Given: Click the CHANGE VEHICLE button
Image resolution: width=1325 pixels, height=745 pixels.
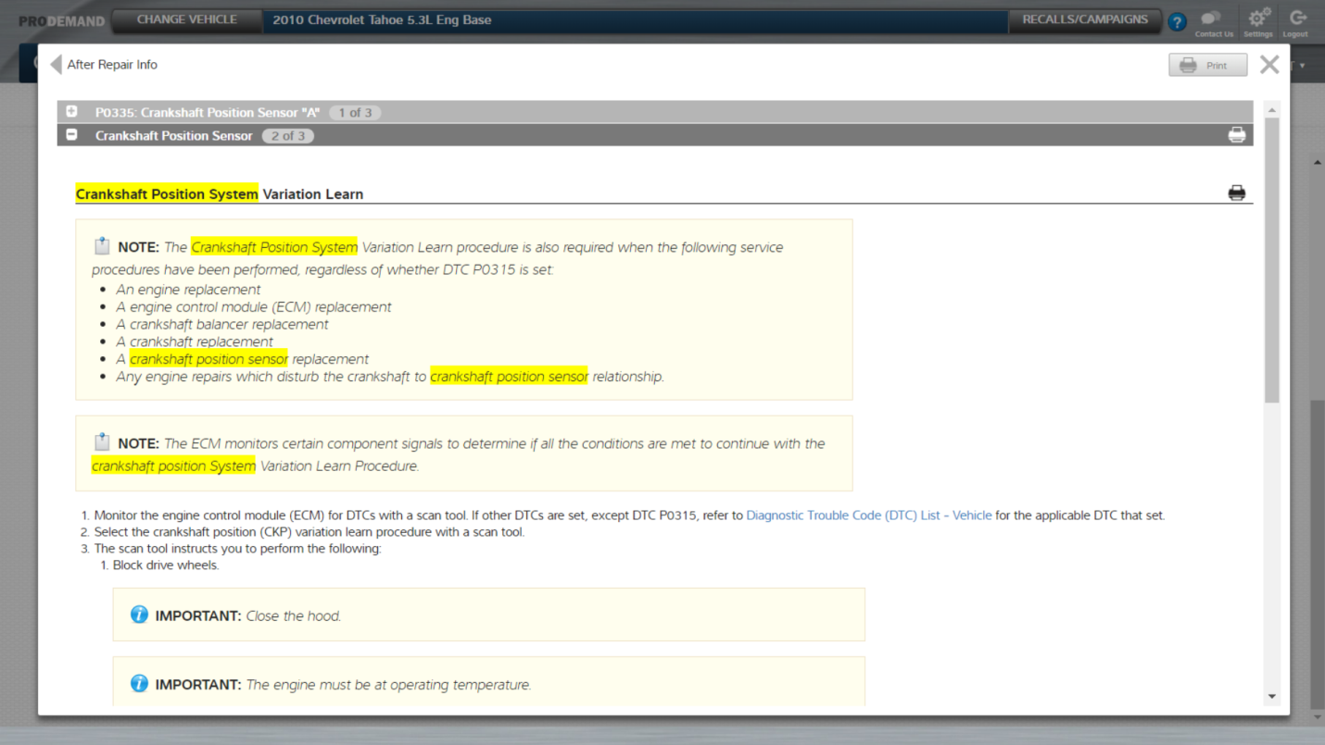Looking at the screenshot, I should tap(186, 19).
